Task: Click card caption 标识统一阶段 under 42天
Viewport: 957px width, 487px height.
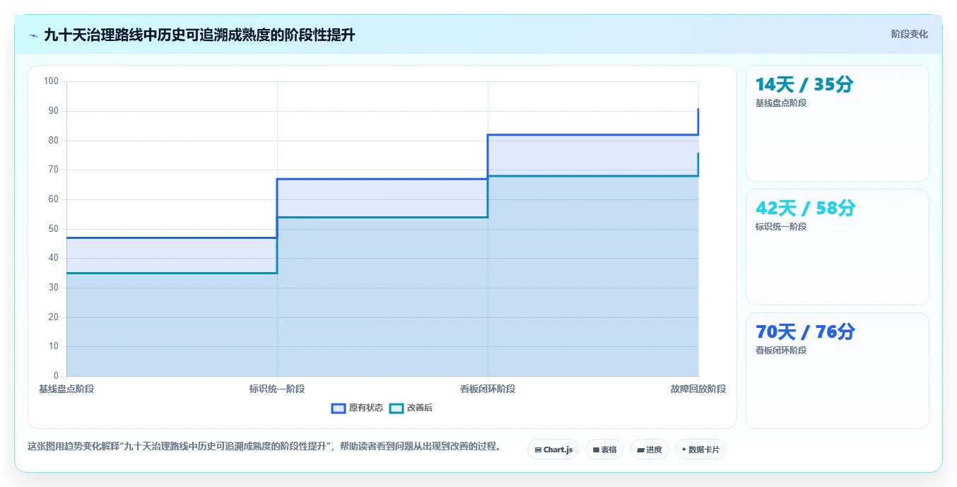Action: pyautogui.click(x=781, y=226)
